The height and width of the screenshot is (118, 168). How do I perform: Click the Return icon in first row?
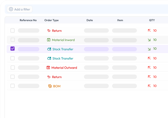tap(49, 31)
